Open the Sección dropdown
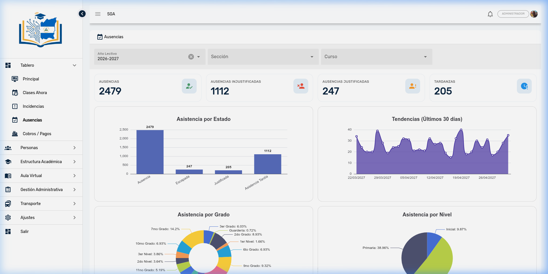 click(x=263, y=57)
